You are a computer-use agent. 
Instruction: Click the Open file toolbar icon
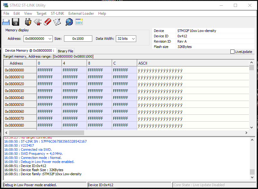tap(6, 22)
